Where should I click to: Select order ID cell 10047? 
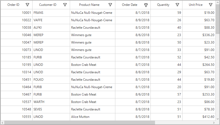[x=17, y=42]
